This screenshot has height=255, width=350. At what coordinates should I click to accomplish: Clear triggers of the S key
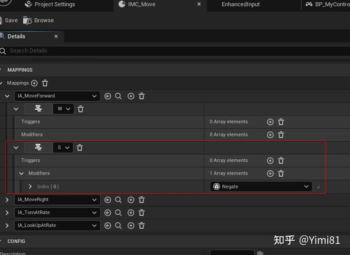281,160
